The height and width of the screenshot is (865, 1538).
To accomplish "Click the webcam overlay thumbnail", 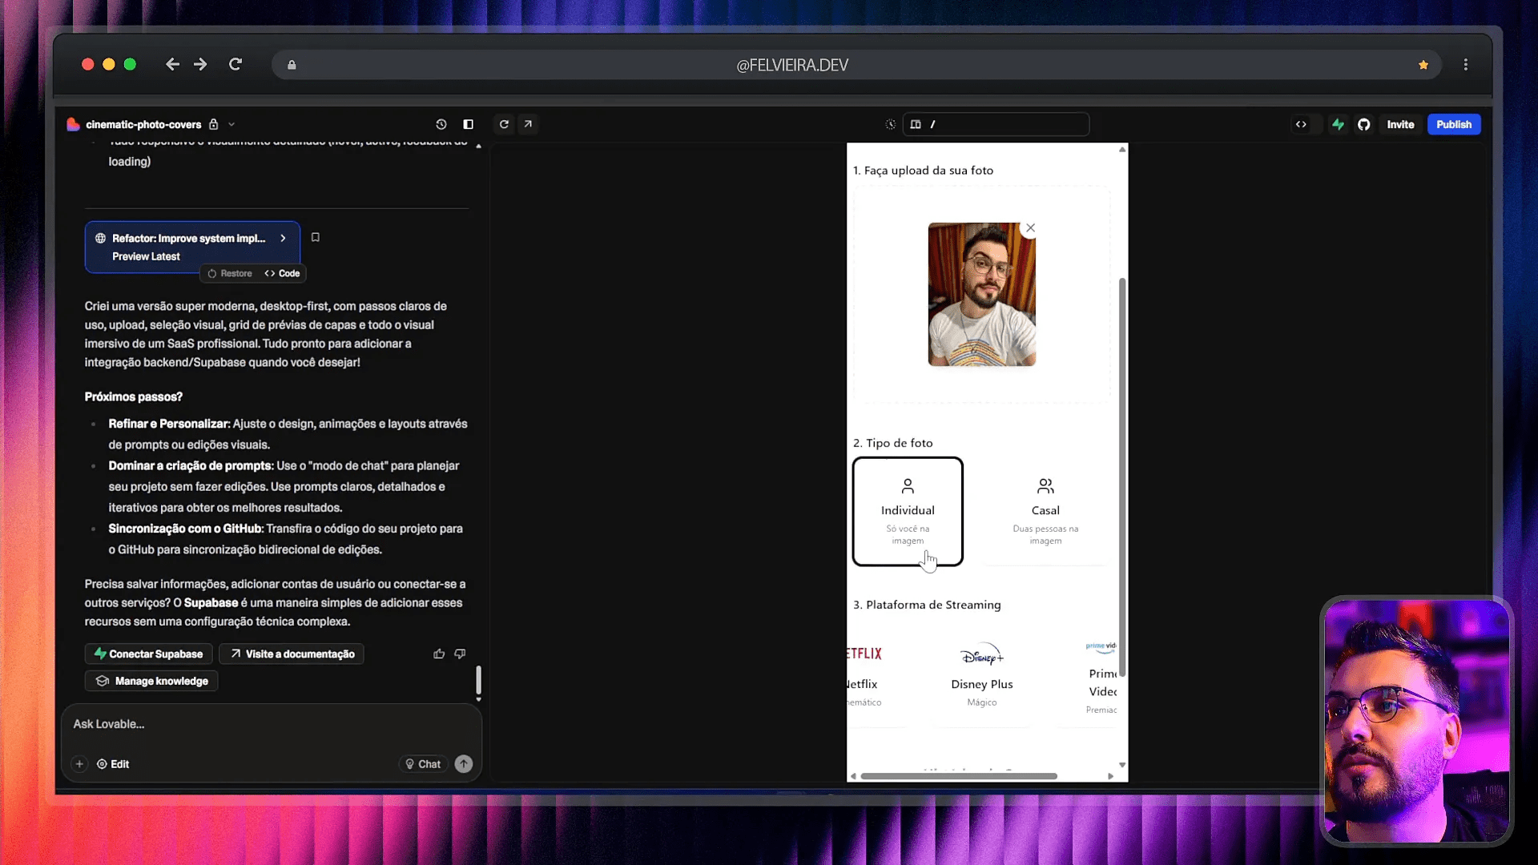I will (1416, 721).
